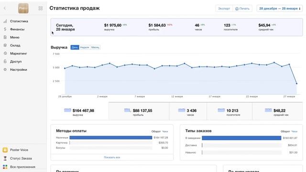Screen dimensions: 306x172
Task: Open the Poster account logo
Action: pyautogui.click(x=23, y=8)
